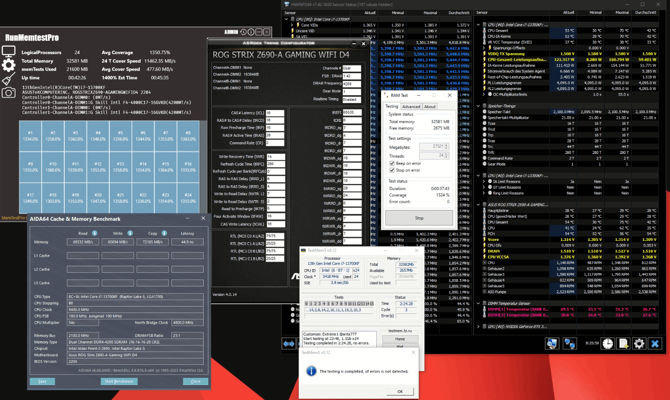670x400 pixels.
Task: Click the Speicher-Takt clock icon in HWiNFO
Action: point(484,112)
